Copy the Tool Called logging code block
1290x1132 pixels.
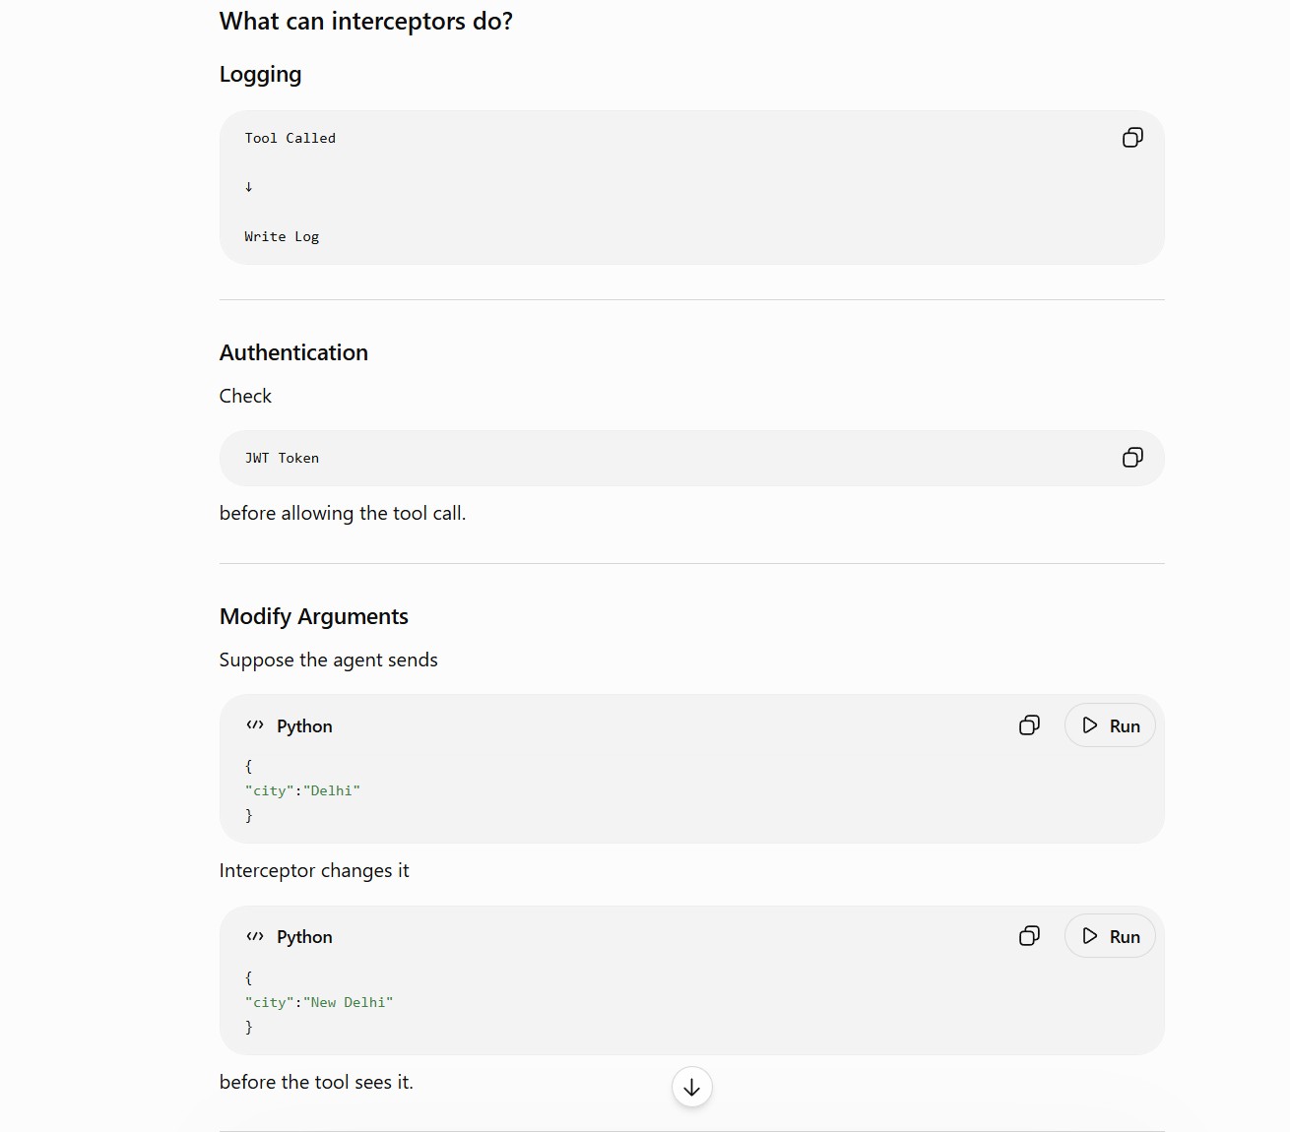point(1132,138)
